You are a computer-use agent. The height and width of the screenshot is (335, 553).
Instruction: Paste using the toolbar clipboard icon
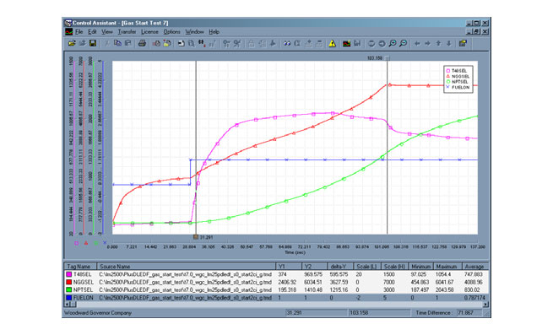128,43
